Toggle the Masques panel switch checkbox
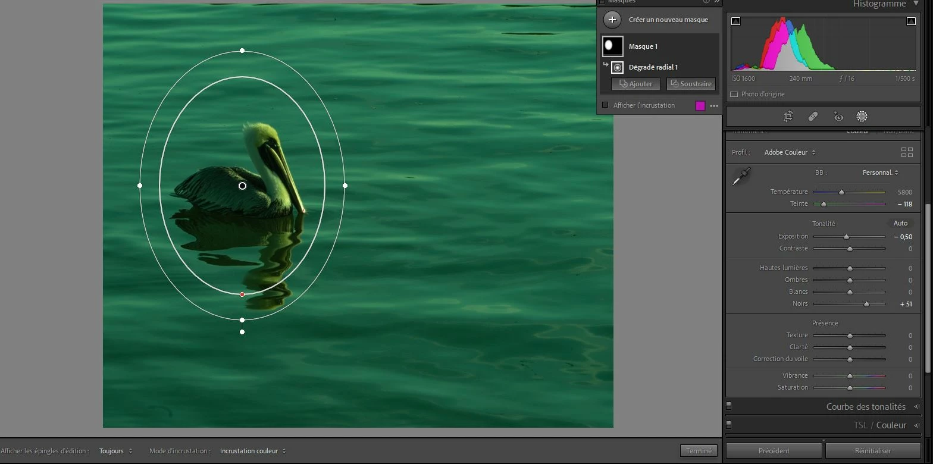Screen dimensions: 933x464 click(x=602, y=2)
